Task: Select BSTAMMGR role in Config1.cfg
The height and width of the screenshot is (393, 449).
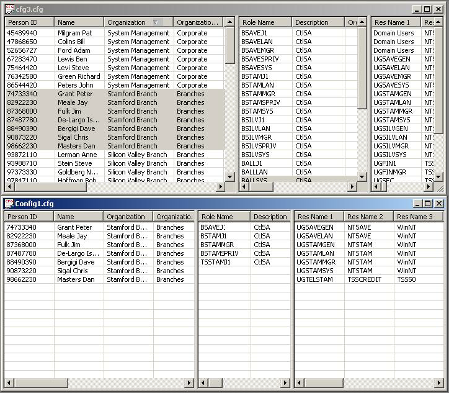Action: (218, 245)
